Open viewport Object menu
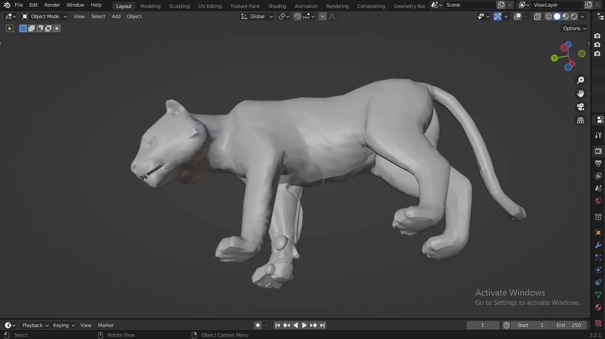The height and width of the screenshot is (339, 605). [x=134, y=16]
